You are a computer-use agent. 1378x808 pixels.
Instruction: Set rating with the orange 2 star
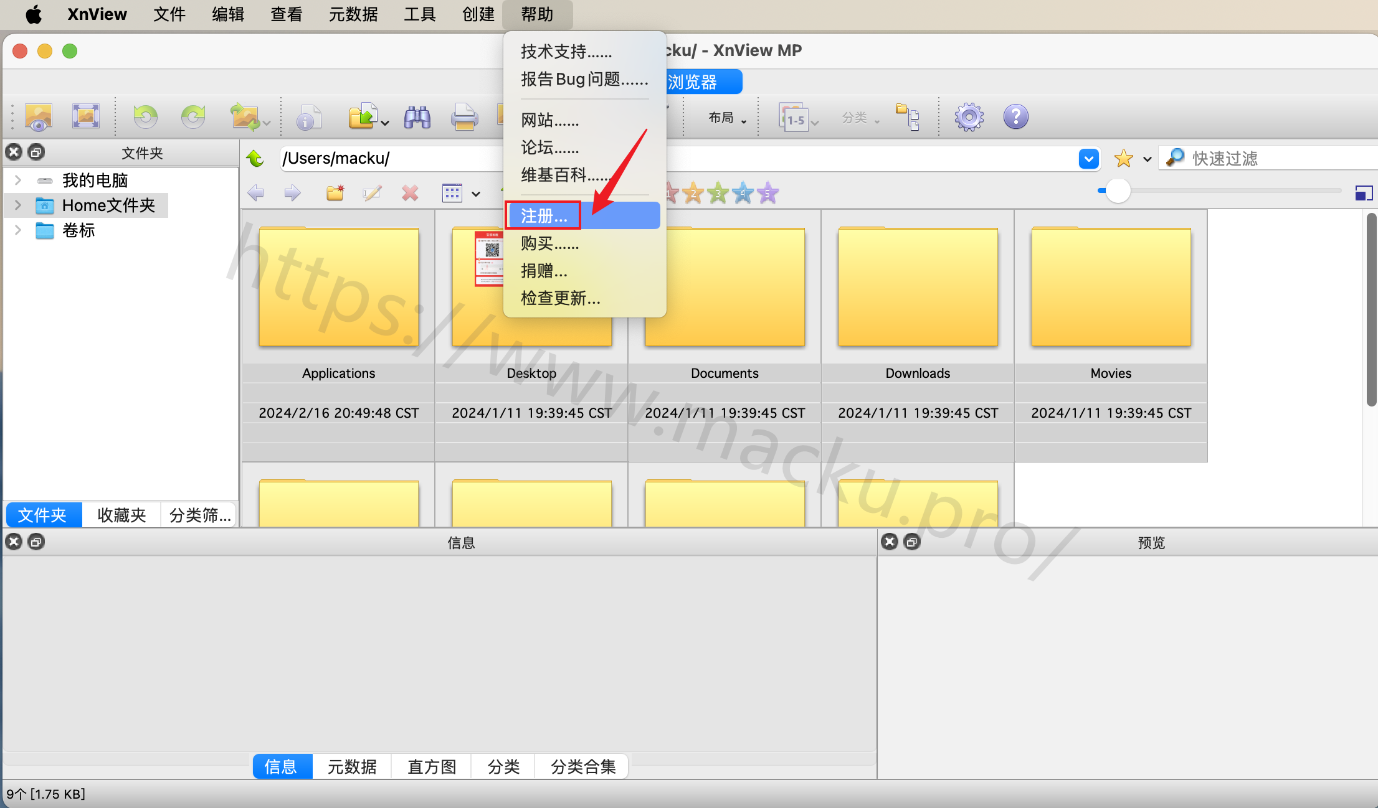pyautogui.click(x=693, y=193)
